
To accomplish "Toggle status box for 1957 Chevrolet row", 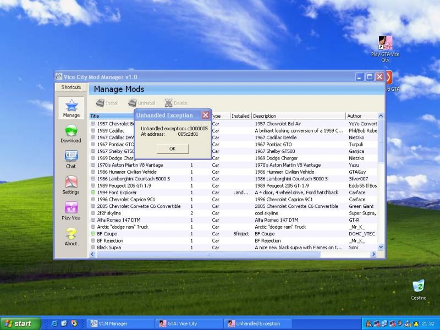I will tap(93, 124).
